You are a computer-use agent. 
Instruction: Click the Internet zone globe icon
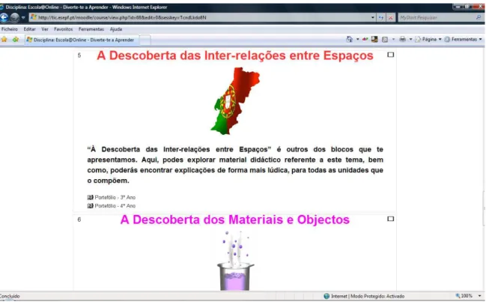point(326,297)
